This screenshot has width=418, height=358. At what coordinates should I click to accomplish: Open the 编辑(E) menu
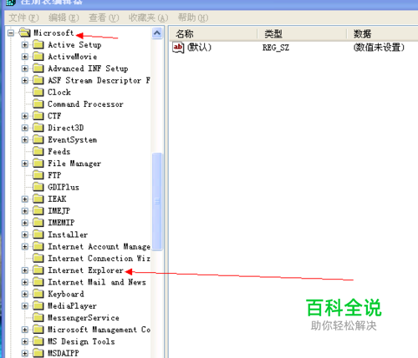pos(64,18)
